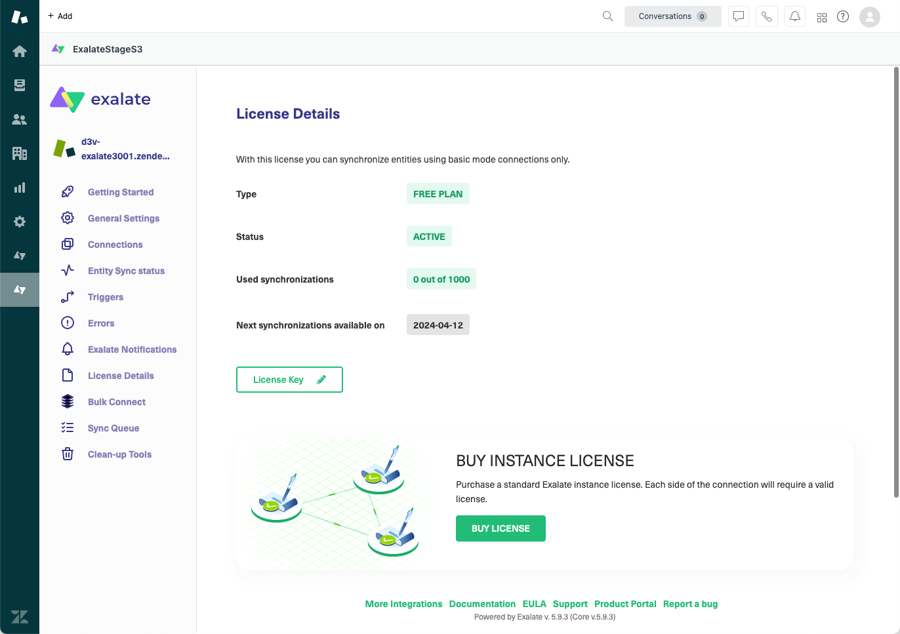
Task: Go to Getting Started
Action: pyautogui.click(x=121, y=192)
